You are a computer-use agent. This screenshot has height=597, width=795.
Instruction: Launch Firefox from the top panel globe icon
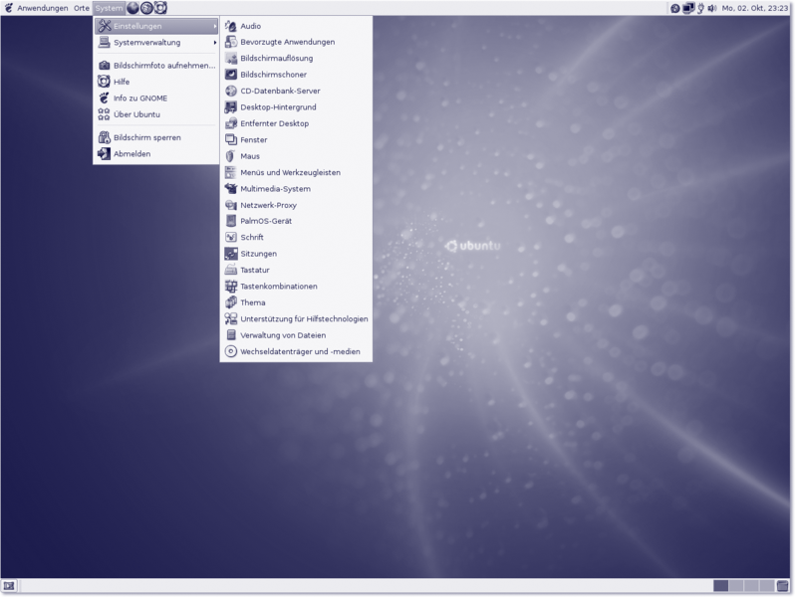[x=133, y=8]
